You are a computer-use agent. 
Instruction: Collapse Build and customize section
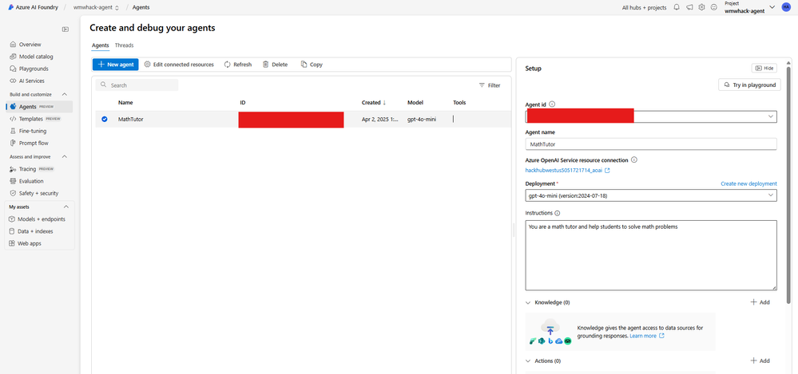65,95
